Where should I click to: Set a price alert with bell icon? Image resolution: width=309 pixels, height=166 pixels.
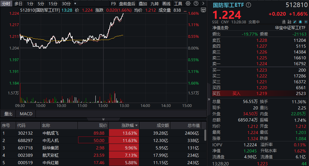(x=300, y=22)
